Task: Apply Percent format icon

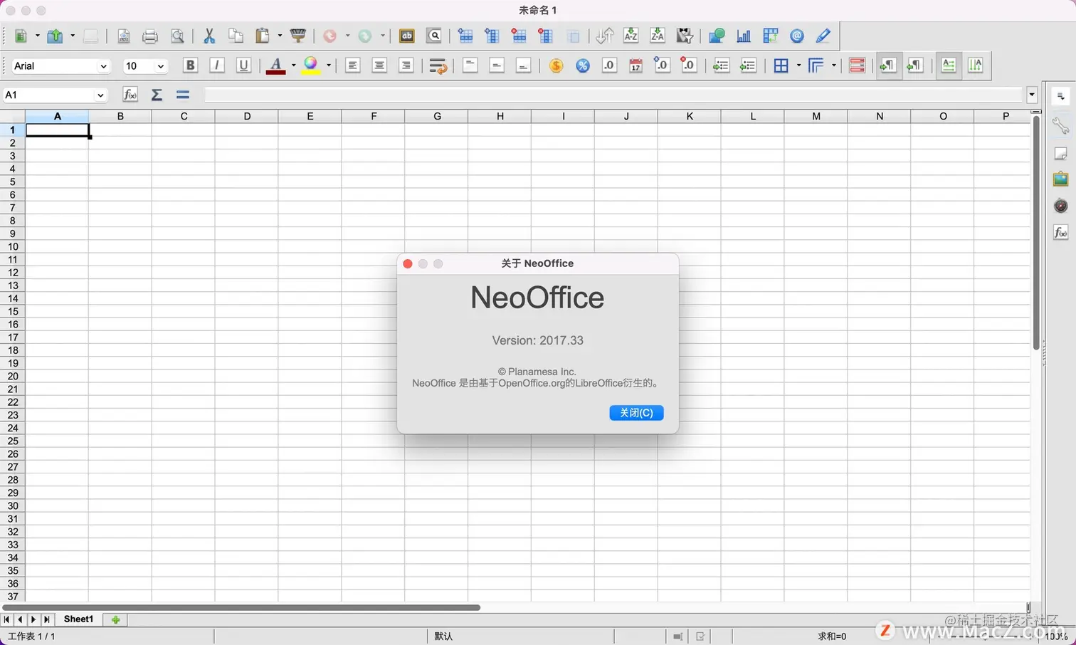Action: 583,65
